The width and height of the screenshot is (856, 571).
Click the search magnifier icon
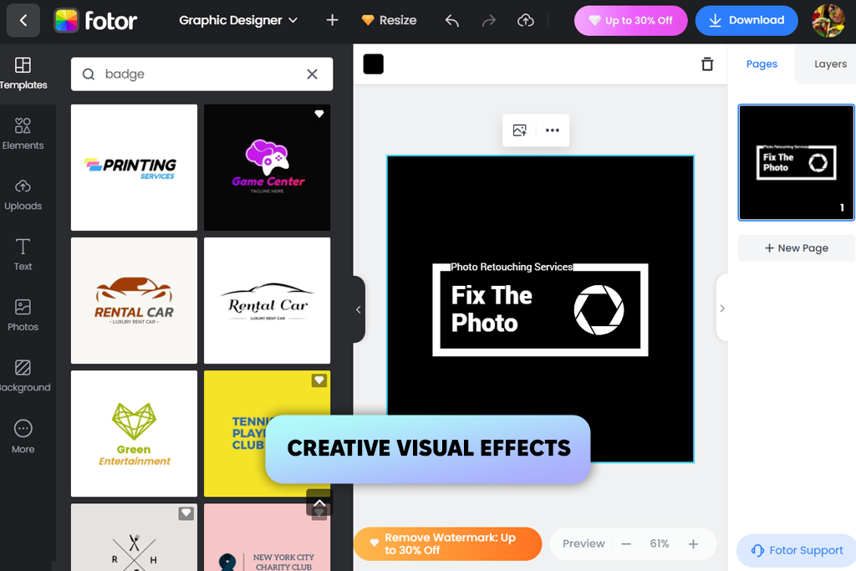click(x=89, y=74)
